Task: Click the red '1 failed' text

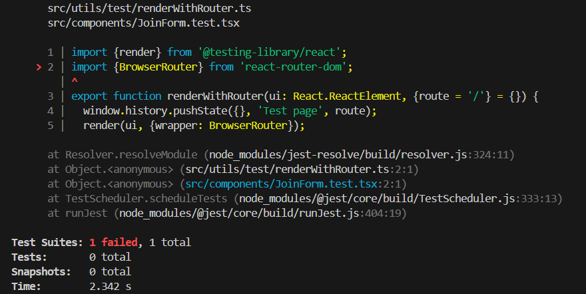Action: pyautogui.click(x=114, y=243)
